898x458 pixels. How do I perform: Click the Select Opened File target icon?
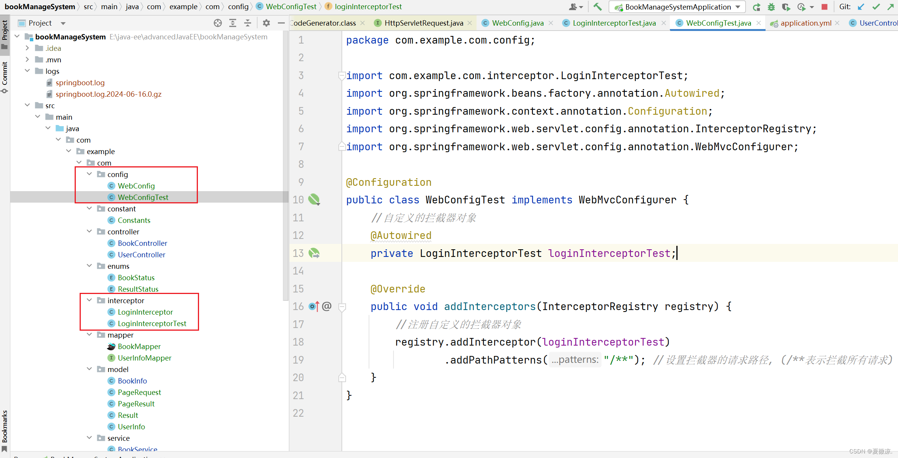pos(218,23)
